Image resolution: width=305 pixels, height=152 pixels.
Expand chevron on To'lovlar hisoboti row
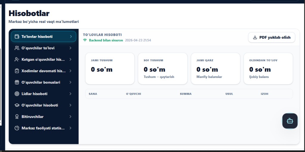[x=71, y=37]
